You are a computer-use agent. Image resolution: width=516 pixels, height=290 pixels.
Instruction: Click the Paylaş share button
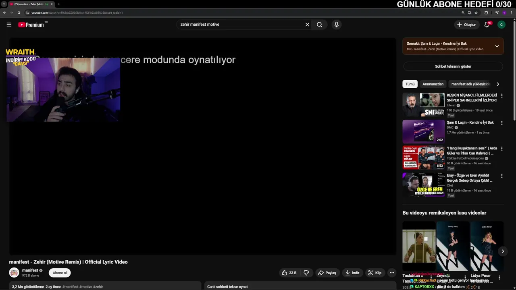(327, 273)
